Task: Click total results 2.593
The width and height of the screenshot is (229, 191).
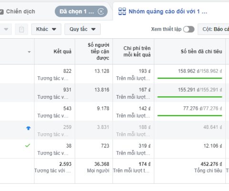Action: click(65, 164)
